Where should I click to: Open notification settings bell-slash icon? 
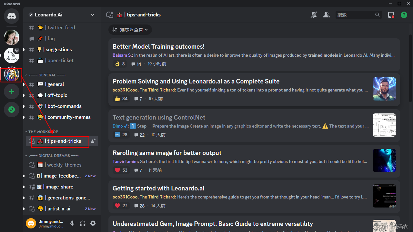point(314,15)
